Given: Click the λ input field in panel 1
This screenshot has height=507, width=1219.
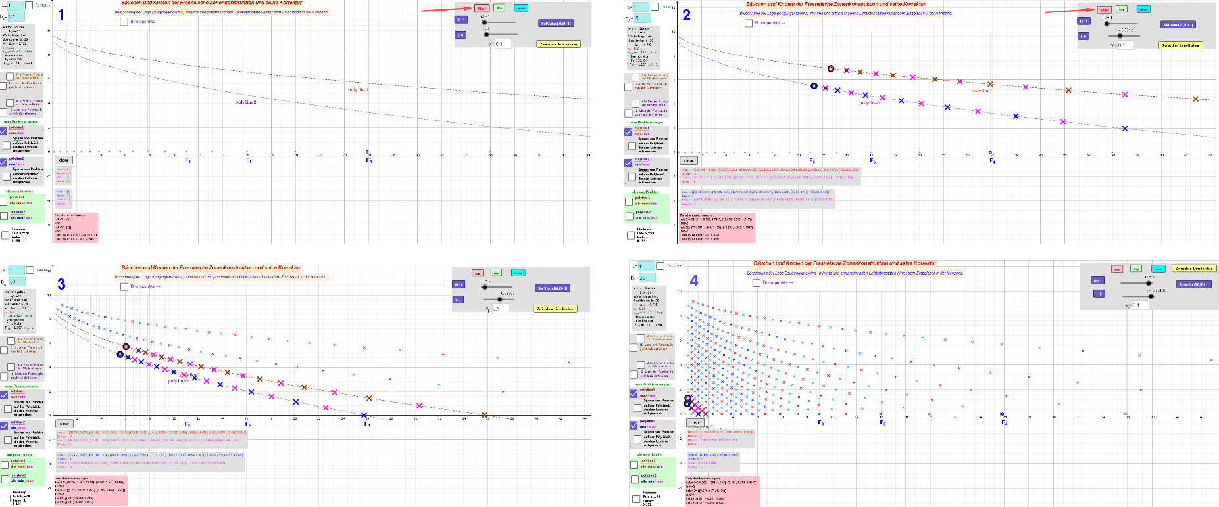Looking at the screenshot, I should point(15,5).
